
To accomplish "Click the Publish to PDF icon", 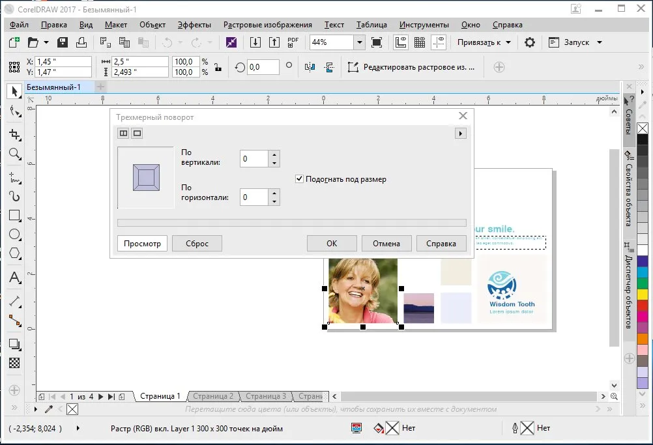I will 293,42.
